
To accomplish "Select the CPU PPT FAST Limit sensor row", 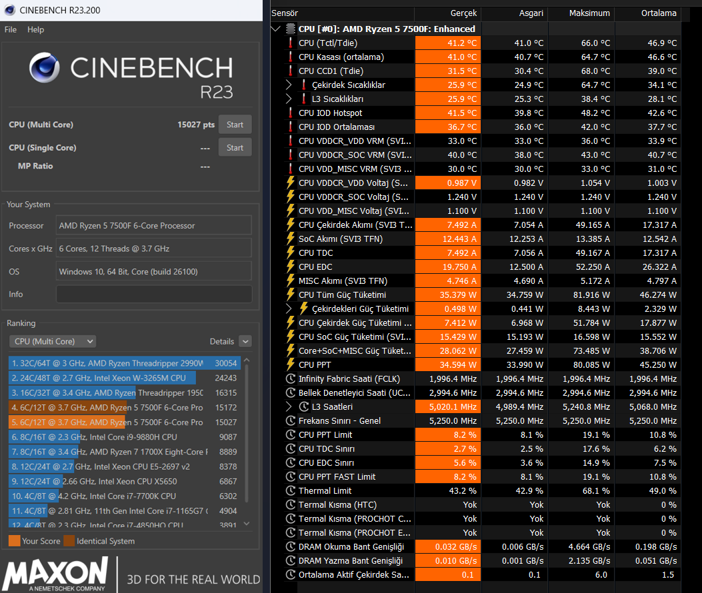I will (x=482, y=476).
